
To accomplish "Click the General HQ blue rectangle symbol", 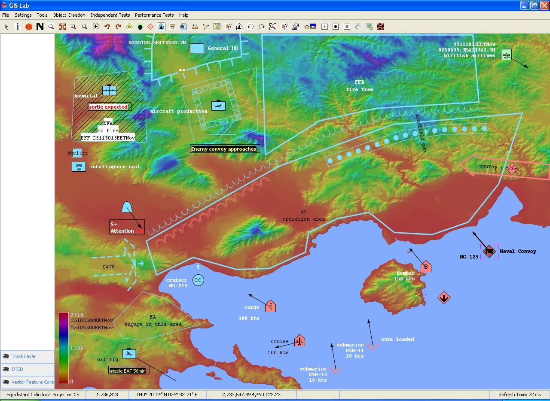I will click(x=197, y=49).
